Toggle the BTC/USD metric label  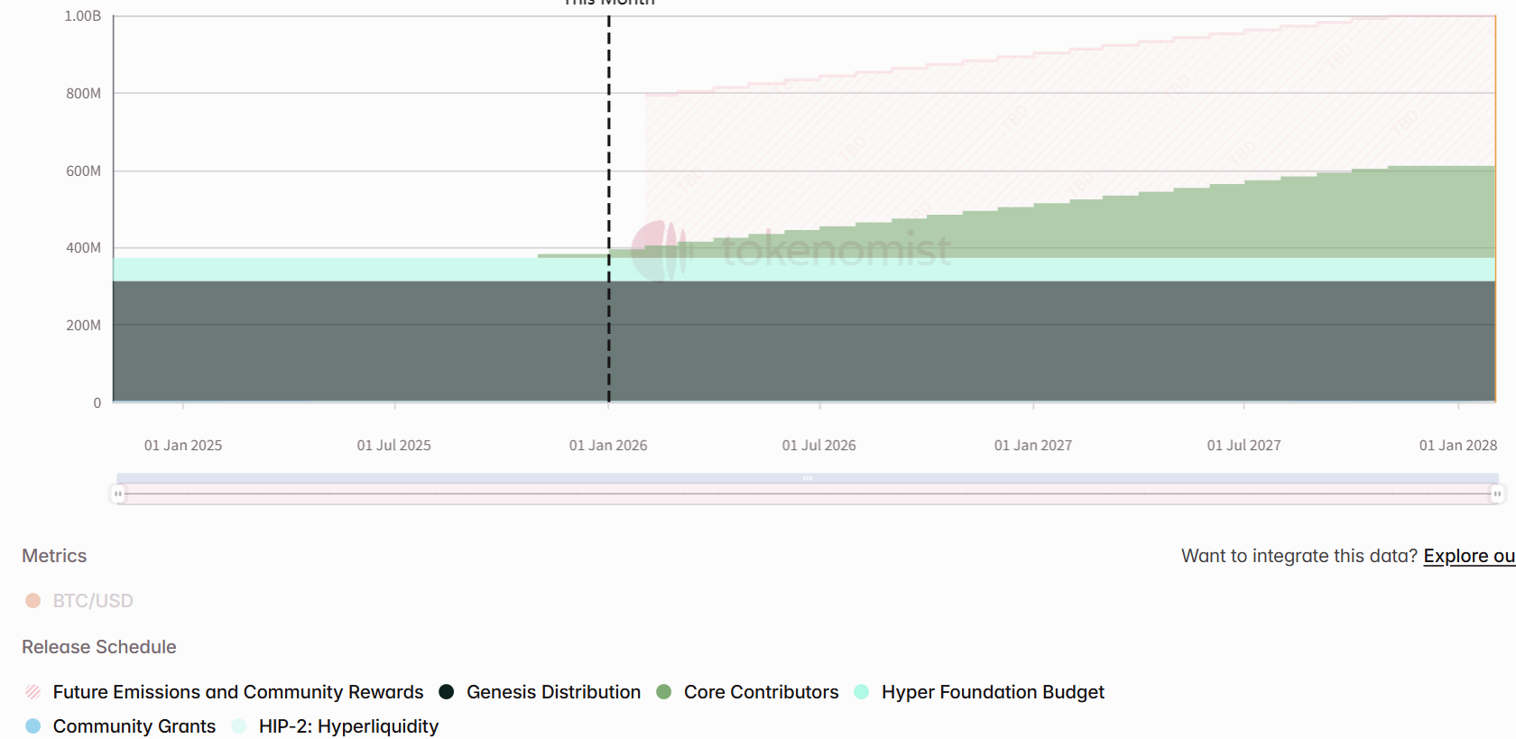(93, 601)
